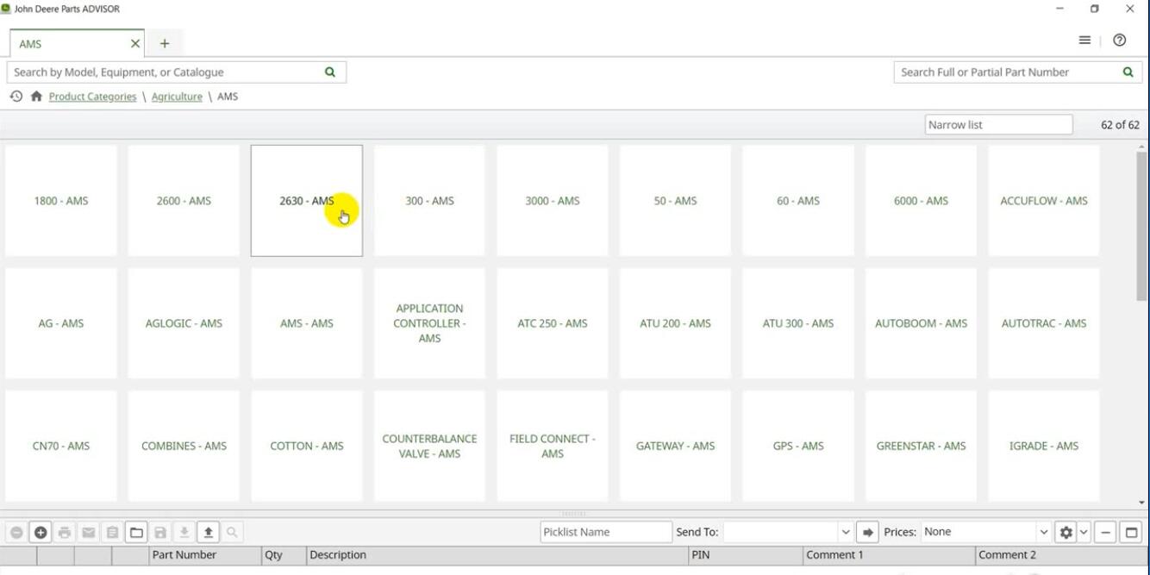Click the green search icon for part number
Screen dimensions: 1150x575
pyautogui.click(x=1128, y=72)
